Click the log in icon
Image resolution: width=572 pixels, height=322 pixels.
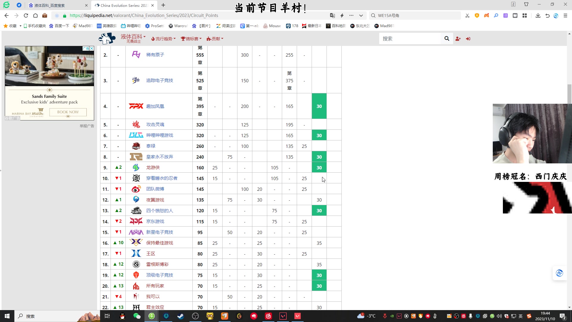[x=468, y=39]
